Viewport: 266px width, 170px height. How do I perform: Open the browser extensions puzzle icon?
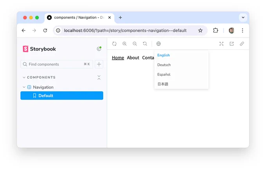pyautogui.click(x=216, y=31)
